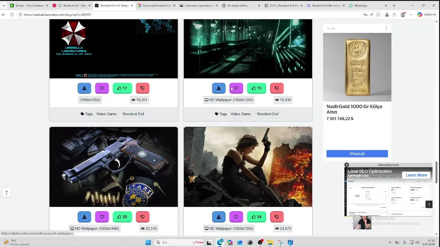The height and width of the screenshot is (247, 440).
Task: Open the Alice burning city thumbnail
Action: pos(248,167)
